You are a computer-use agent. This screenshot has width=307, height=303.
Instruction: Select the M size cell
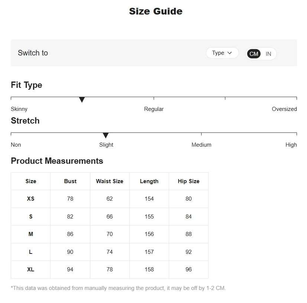pyautogui.click(x=31, y=234)
